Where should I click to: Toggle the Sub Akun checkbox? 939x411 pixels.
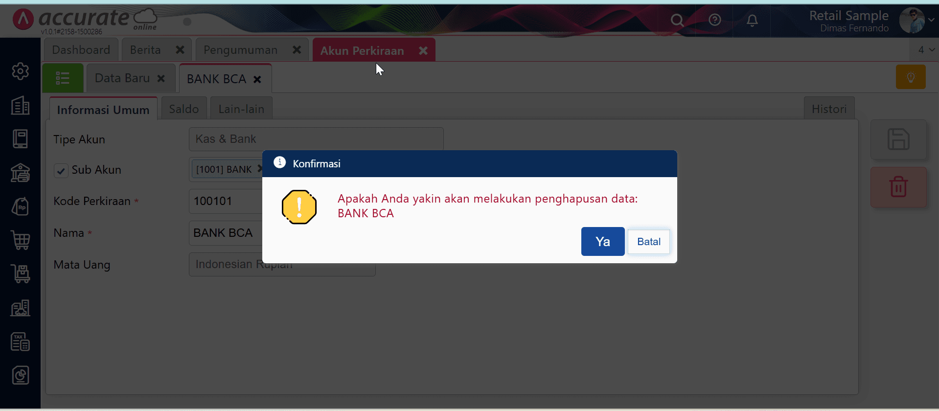[x=61, y=171]
